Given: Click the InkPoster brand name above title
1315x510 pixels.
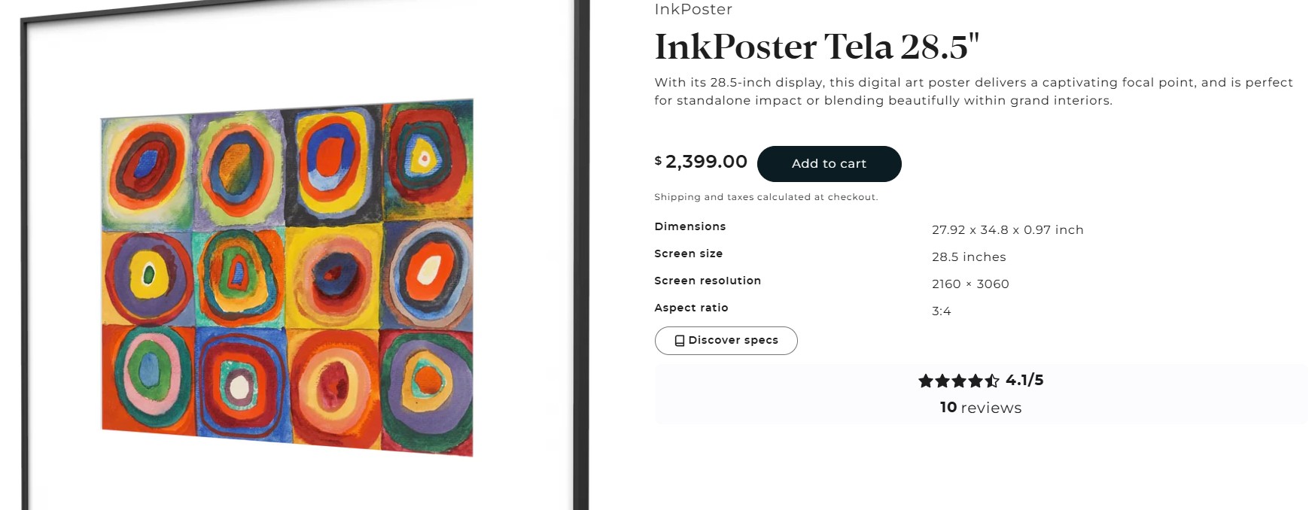Looking at the screenshot, I should 693,9.
